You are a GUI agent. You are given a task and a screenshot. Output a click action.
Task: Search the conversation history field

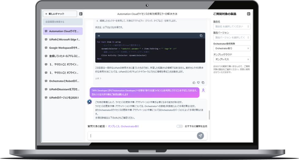tap(63, 22)
